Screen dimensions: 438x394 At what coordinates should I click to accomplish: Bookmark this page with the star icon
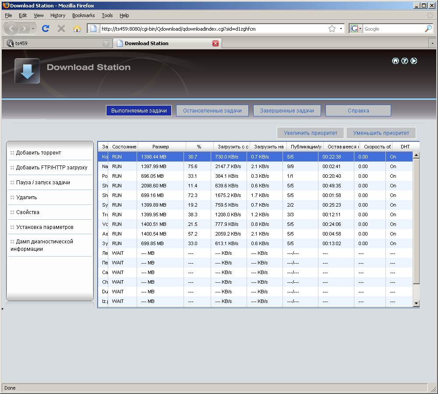click(332, 28)
